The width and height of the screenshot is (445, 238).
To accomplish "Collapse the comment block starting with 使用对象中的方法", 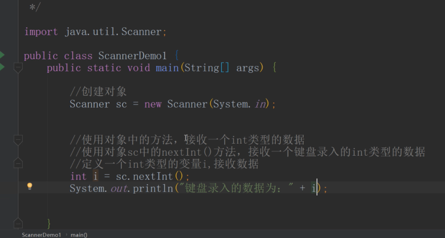I will 18,140.
